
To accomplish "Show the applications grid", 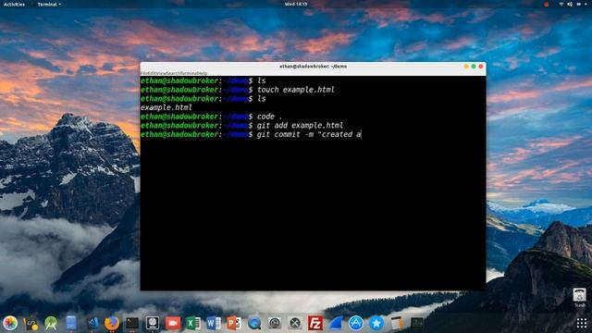I will click(x=582, y=323).
